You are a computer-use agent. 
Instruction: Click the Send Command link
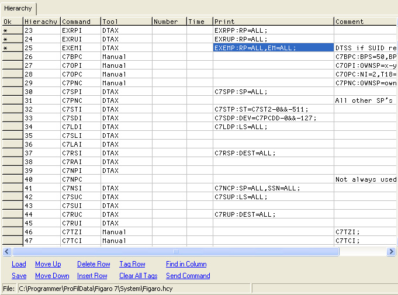pyautogui.click(x=188, y=276)
